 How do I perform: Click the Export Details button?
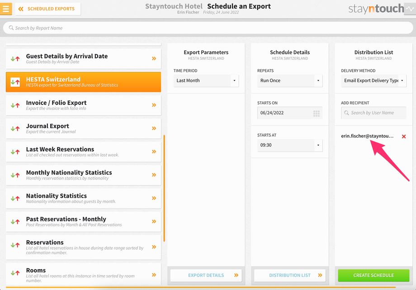[206, 276]
